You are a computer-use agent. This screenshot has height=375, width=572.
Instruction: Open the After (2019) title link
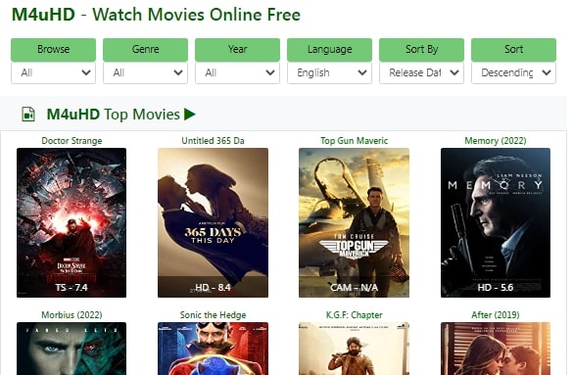point(496,315)
